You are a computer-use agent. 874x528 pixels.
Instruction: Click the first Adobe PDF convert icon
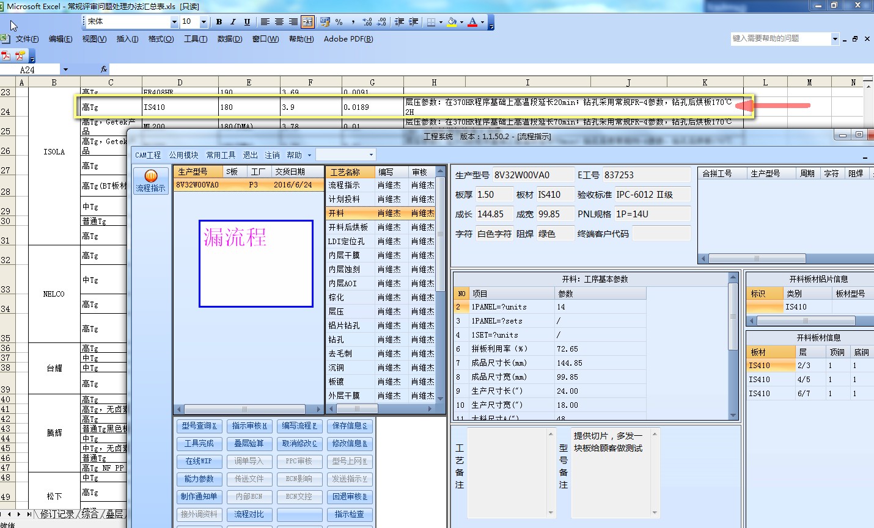tap(6, 56)
